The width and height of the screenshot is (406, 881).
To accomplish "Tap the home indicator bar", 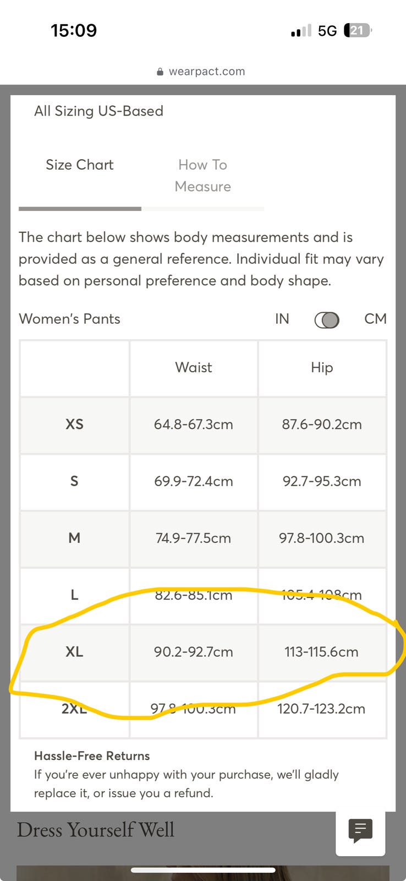I will coord(203,871).
